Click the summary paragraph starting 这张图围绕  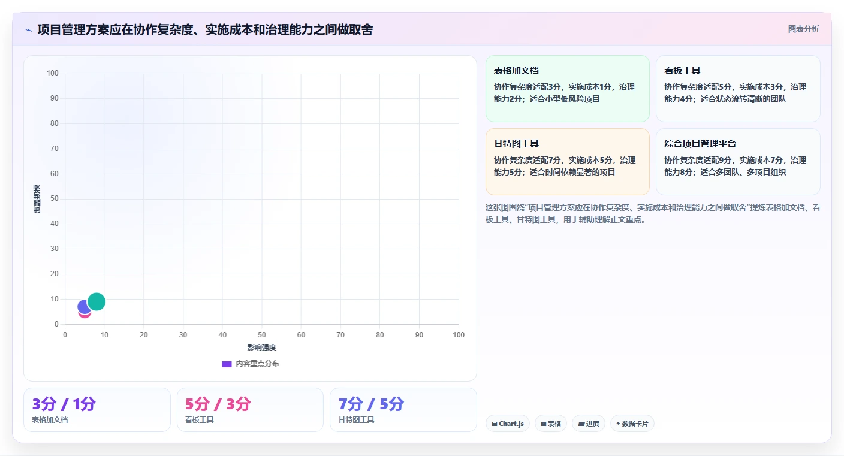(x=653, y=213)
